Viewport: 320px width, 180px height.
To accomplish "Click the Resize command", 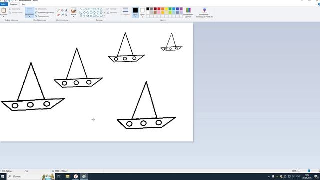I will pos(44,12).
